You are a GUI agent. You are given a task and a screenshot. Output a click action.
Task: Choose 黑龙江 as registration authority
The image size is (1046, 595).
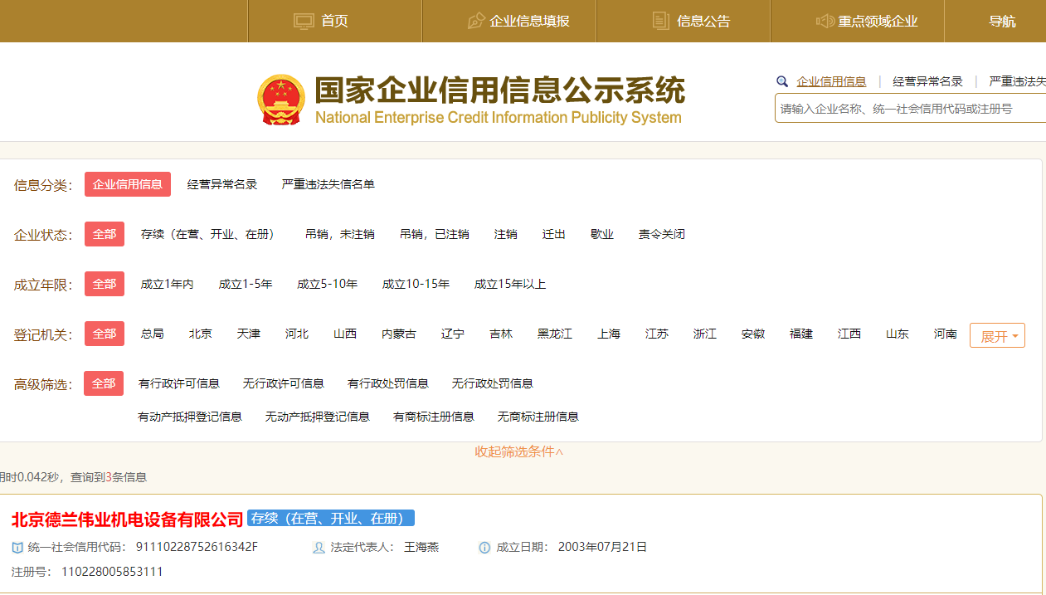[555, 334]
